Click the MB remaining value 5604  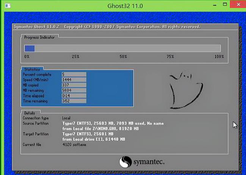74,90
